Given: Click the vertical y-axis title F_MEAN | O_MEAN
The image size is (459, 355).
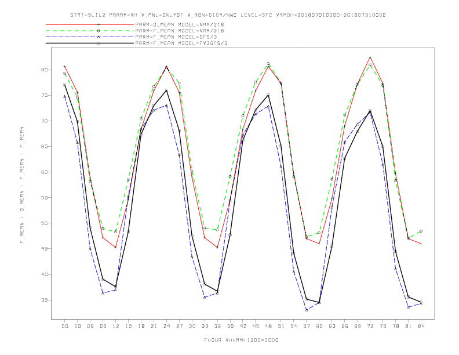Looking at the screenshot, I should coord(22,185).
